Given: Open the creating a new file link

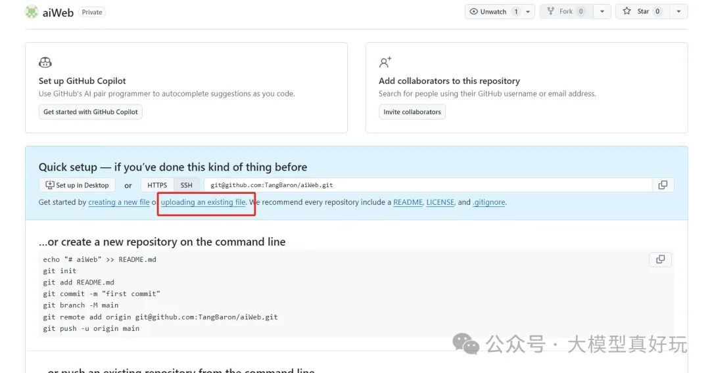Looking at the screenshot, I should (118, 202).
